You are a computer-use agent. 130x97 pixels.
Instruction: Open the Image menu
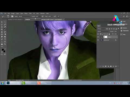[x=13, y=13]
